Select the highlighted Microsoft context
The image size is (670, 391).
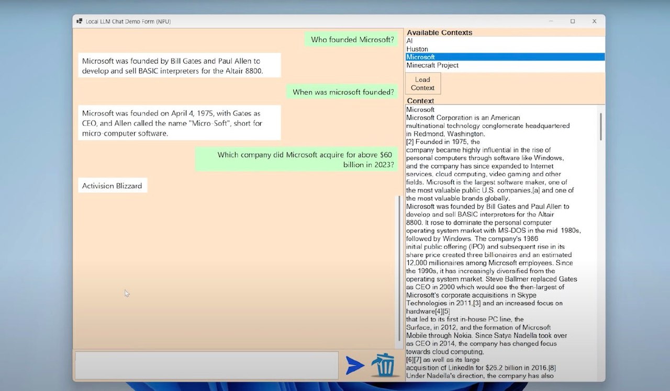421,57
